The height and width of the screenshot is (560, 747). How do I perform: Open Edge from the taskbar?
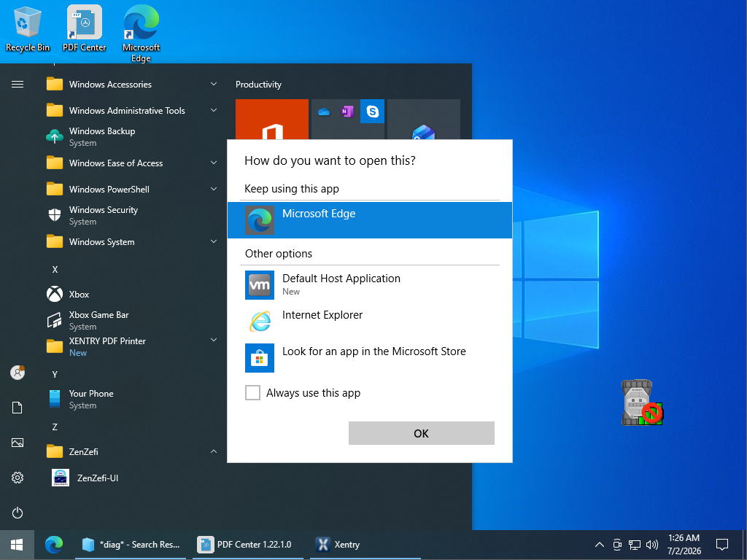54,544
